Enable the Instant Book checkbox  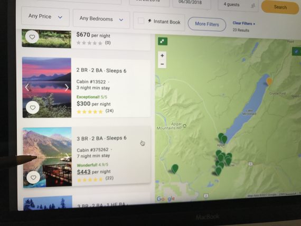click(141, 21)
